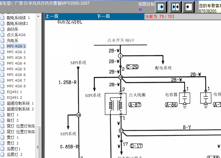Click wire label 1.25B-R
The width and height of the screenshot is (221, 158).
(x=68, y=82)
